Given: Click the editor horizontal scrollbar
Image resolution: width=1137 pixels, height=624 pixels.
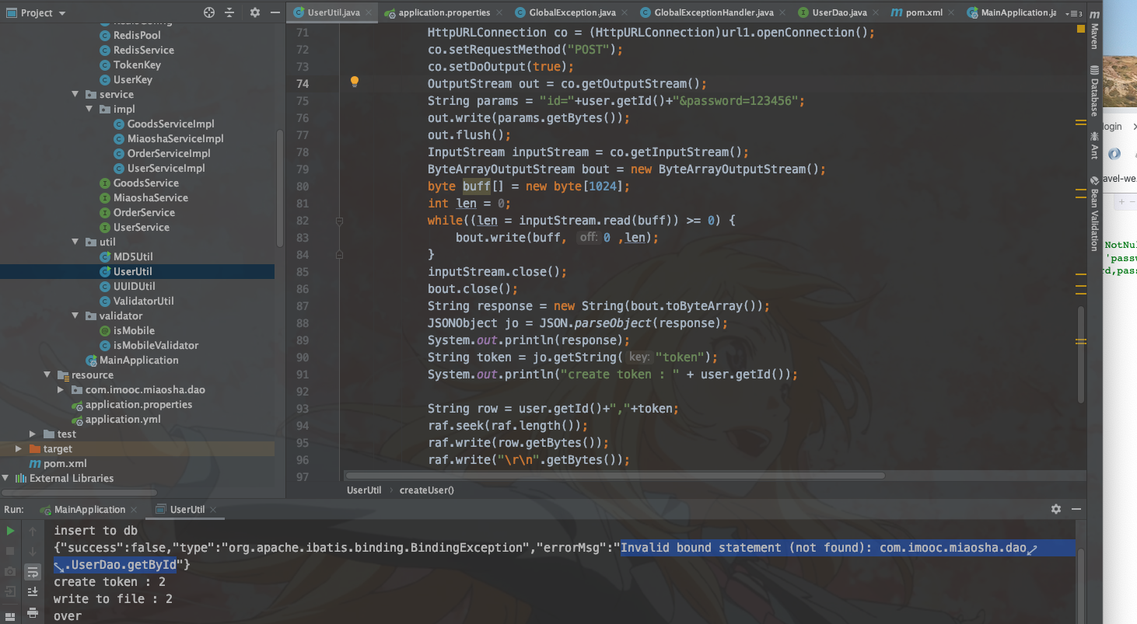Looking at the screenshot, I should (615, 476).
